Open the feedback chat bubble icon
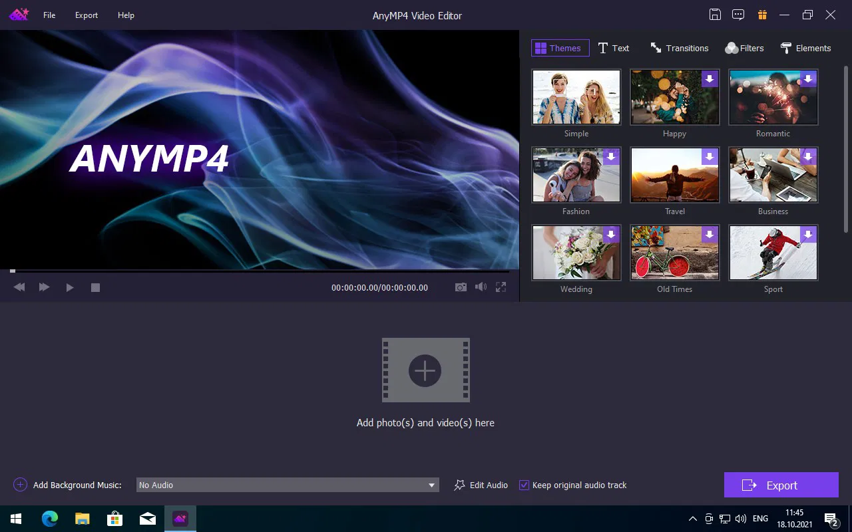The height and width of the screenshot is (532, 852). pos(738,15)
